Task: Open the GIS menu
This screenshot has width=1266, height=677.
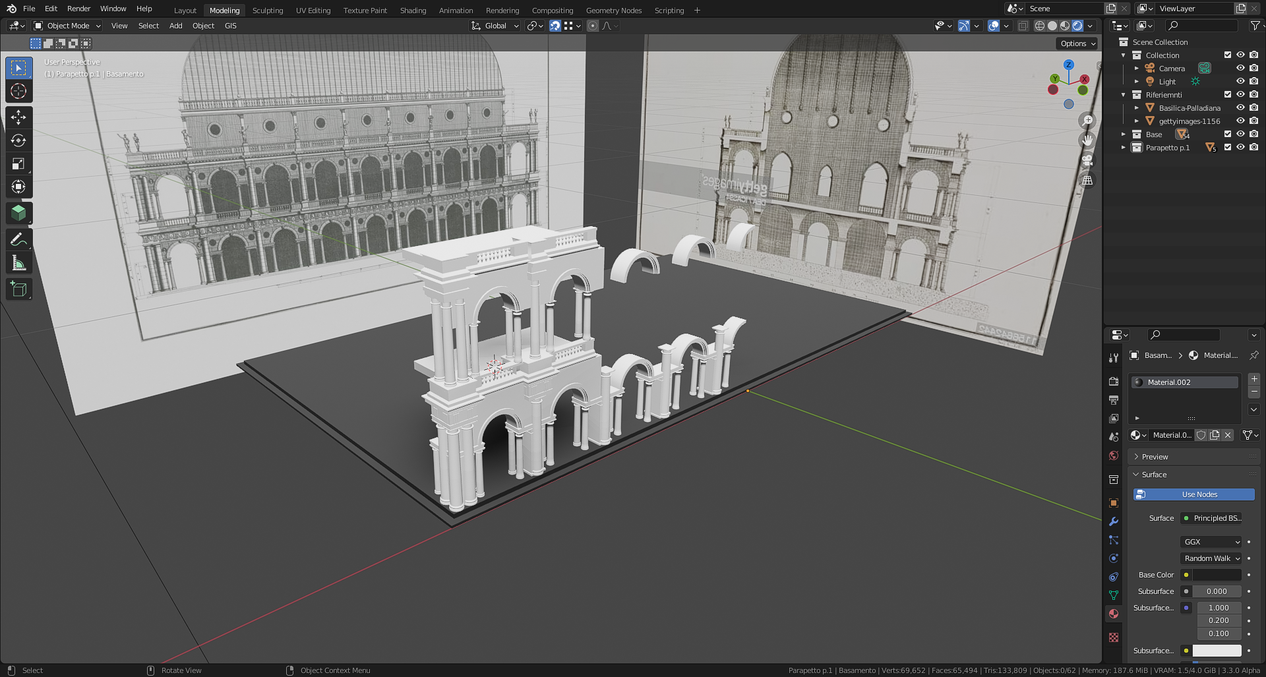Action: [x=230, y=26]
